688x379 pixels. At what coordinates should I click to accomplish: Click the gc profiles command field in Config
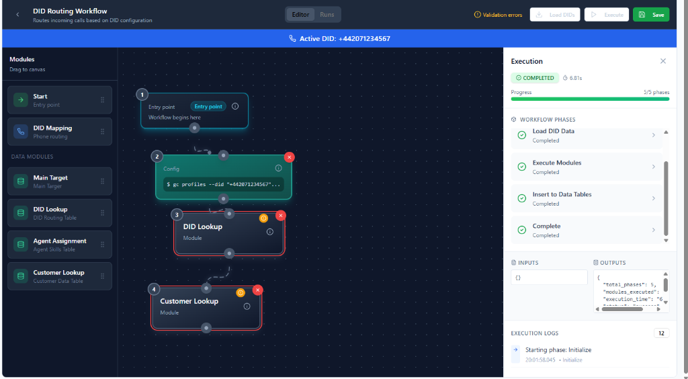click(x=224, y=184)
